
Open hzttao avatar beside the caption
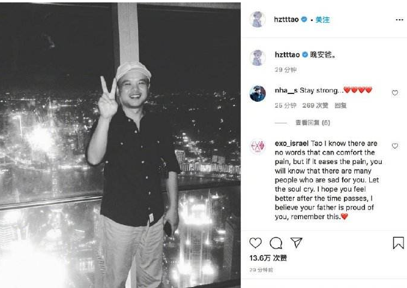click(x=258, y=57)
